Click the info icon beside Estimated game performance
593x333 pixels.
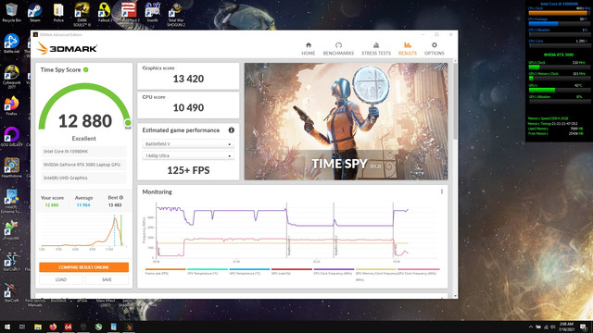coord(231,130)
